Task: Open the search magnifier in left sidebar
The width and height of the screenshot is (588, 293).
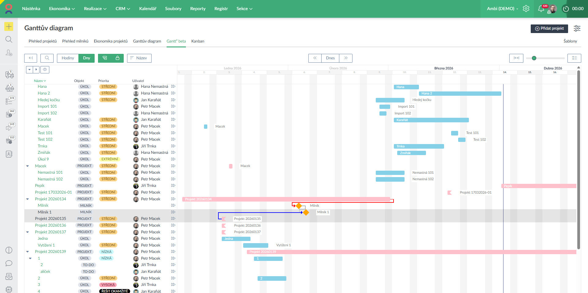Action: coord(9,39)
